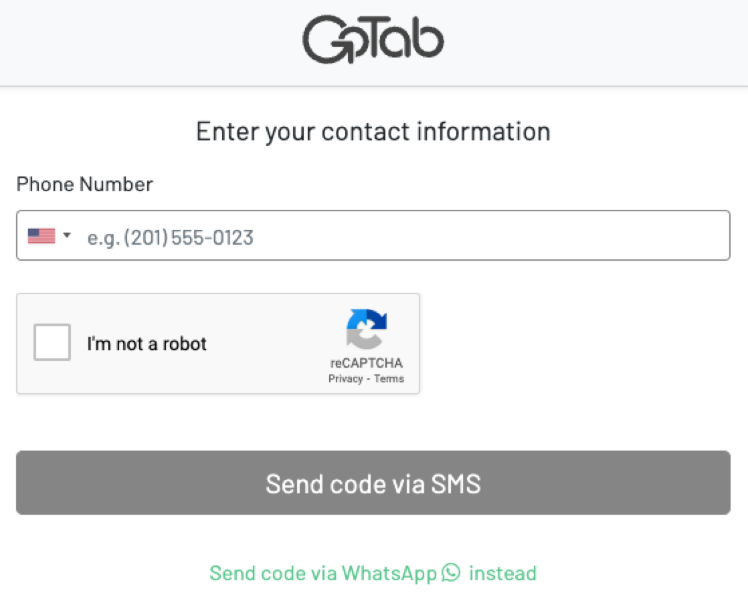
Task: Click the Enter your contact information heading
Action: [x=373, y=131]
